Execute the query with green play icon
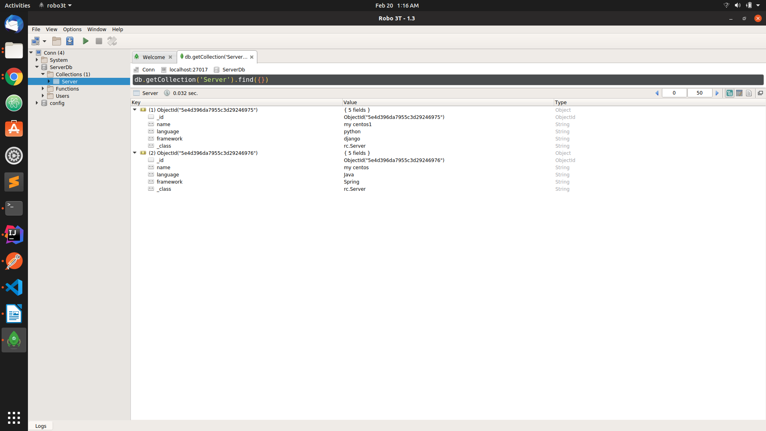 pyautogui.click(x=85, y=41)
